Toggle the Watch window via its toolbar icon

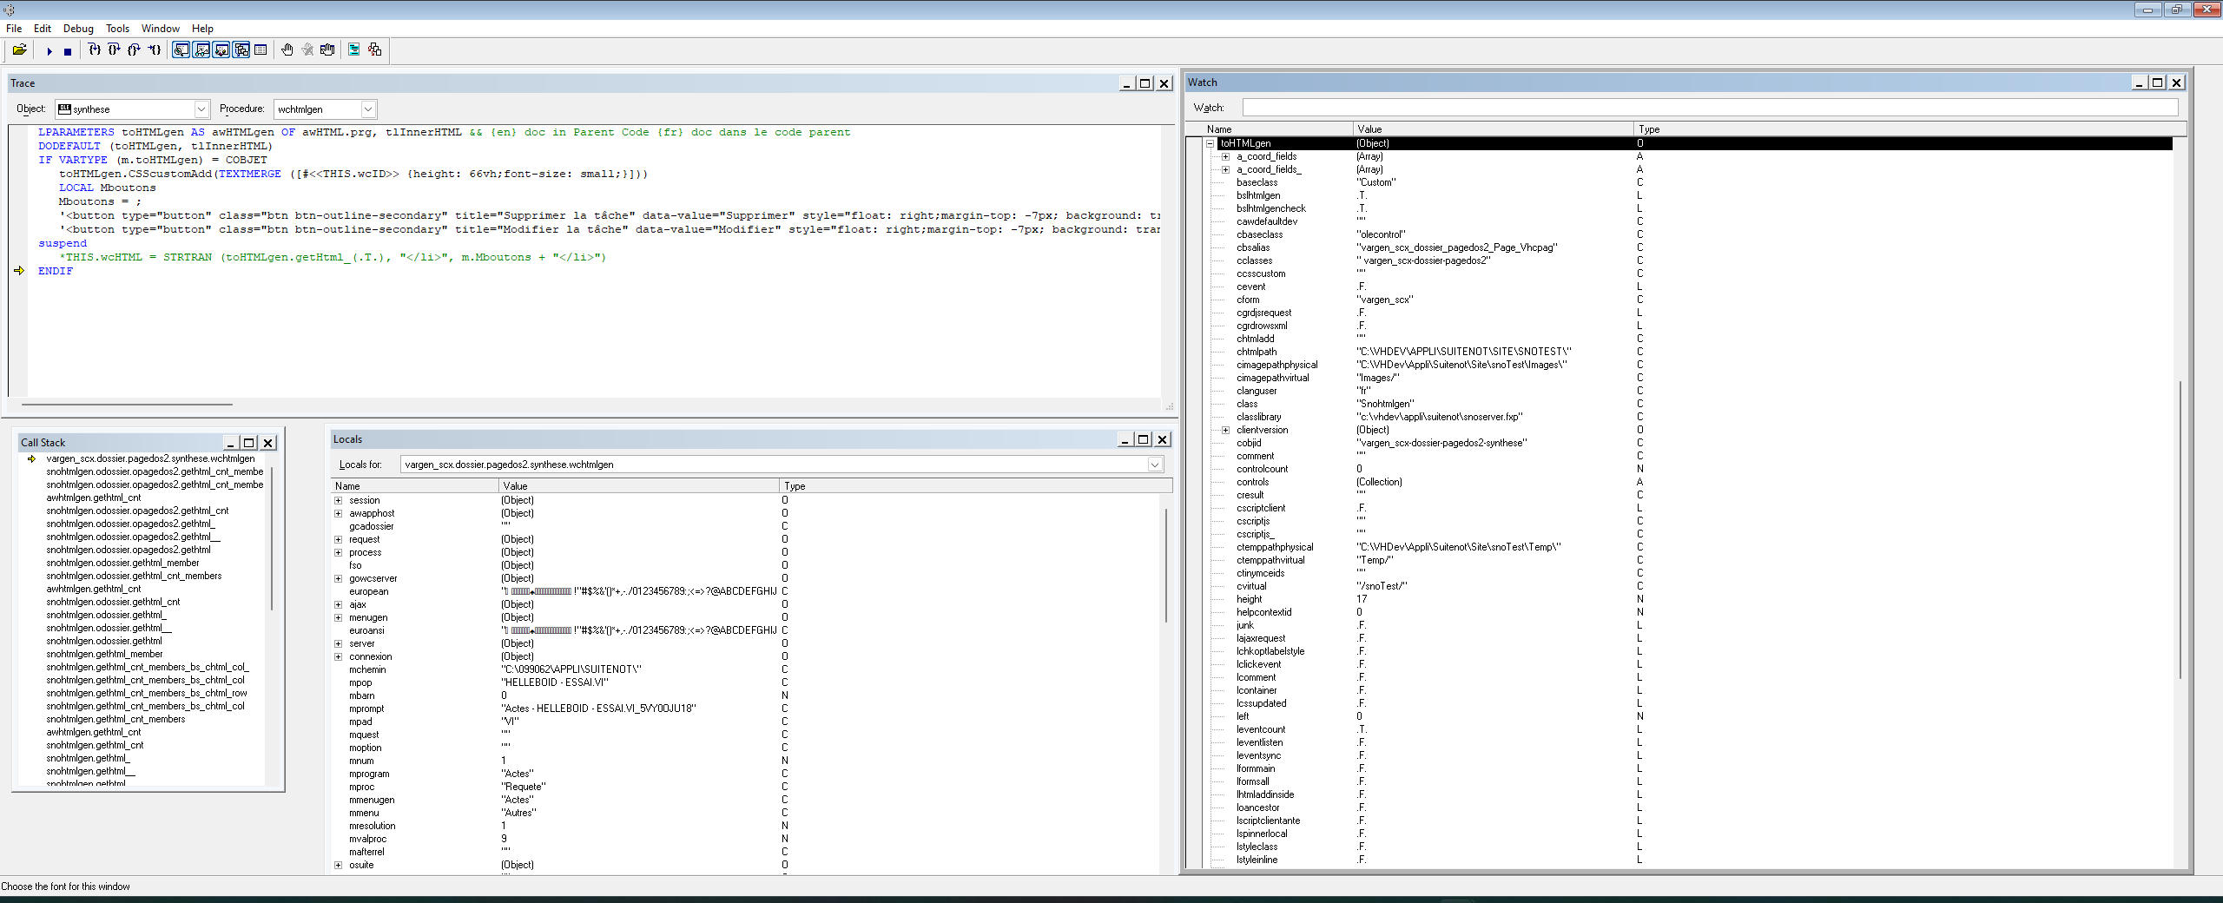(201, 50)
